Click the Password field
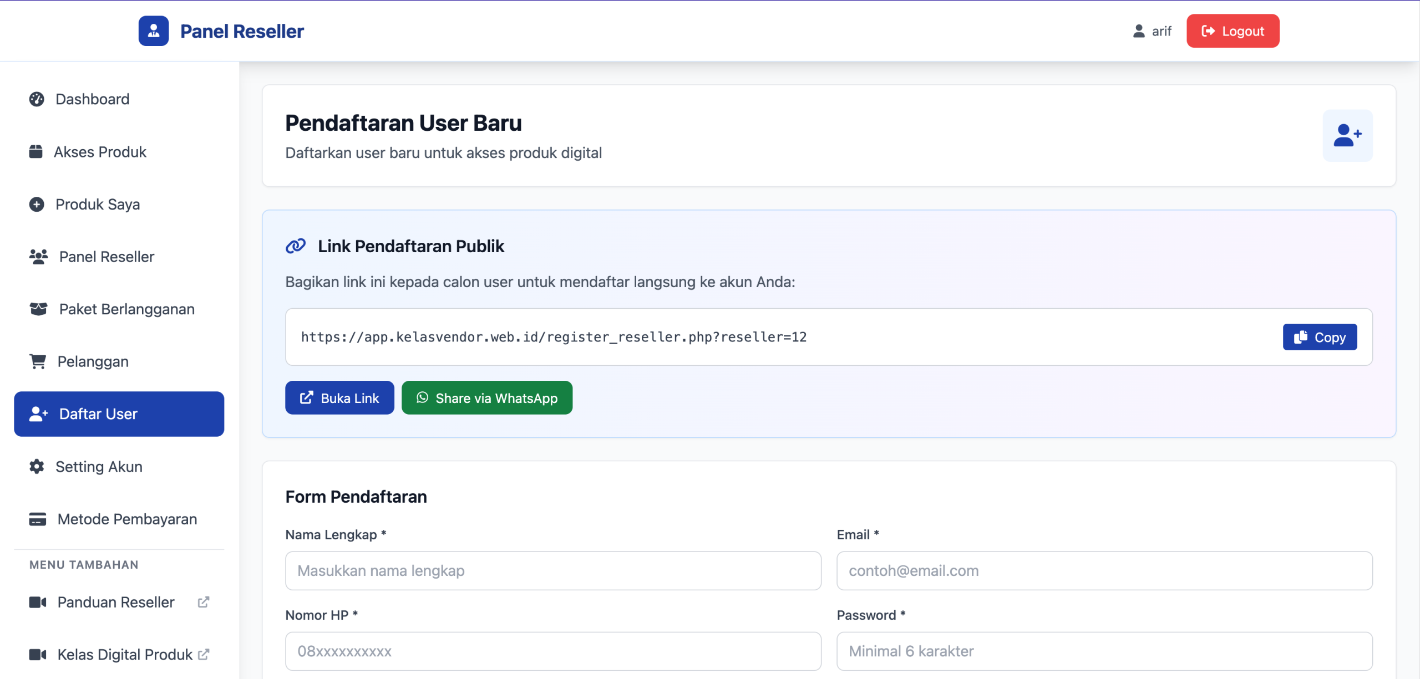This screenshot has width=1420, height=679. (1104, 651)
